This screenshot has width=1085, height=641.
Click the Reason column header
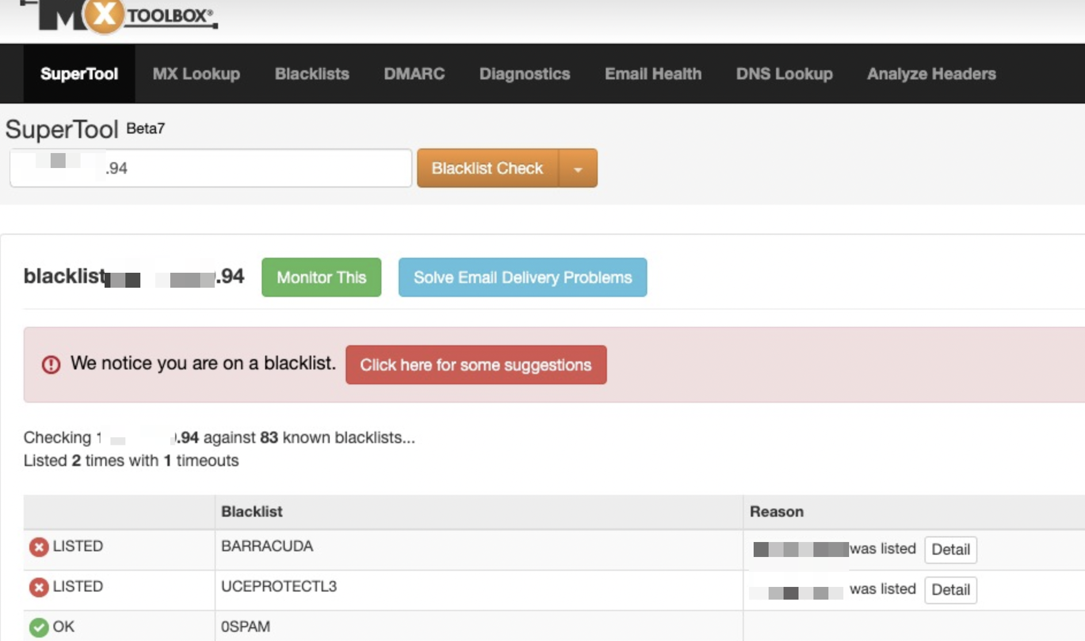776,512
